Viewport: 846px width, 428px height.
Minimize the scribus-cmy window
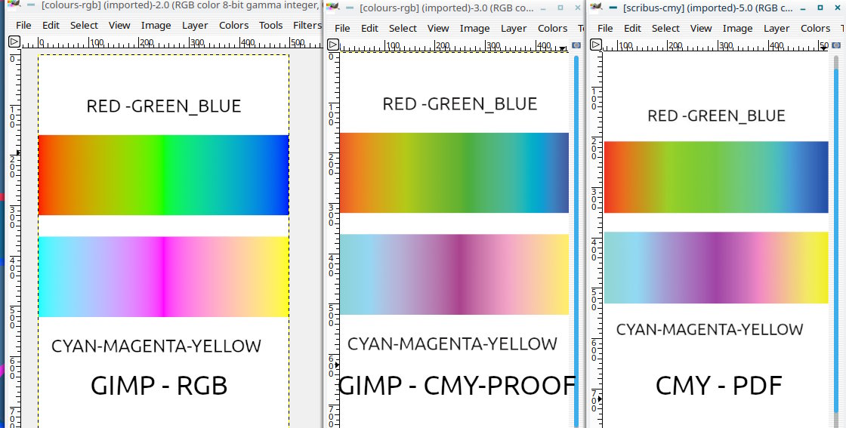pos(803,8)
